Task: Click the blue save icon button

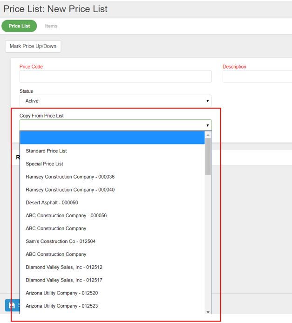Action: click(x=12, y=305)
